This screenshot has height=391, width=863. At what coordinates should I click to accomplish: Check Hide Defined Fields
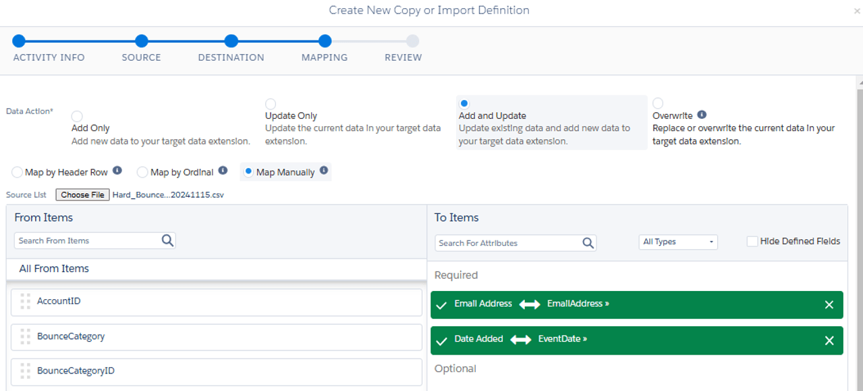click(x=752, y=241)
